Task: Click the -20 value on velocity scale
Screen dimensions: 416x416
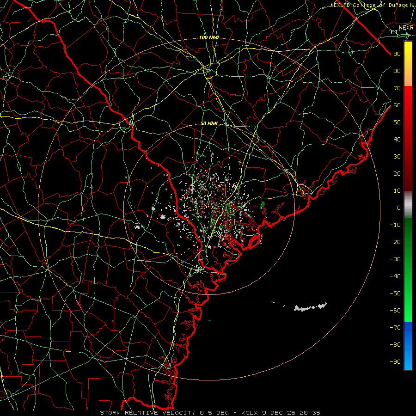Action: coord(395,242)
